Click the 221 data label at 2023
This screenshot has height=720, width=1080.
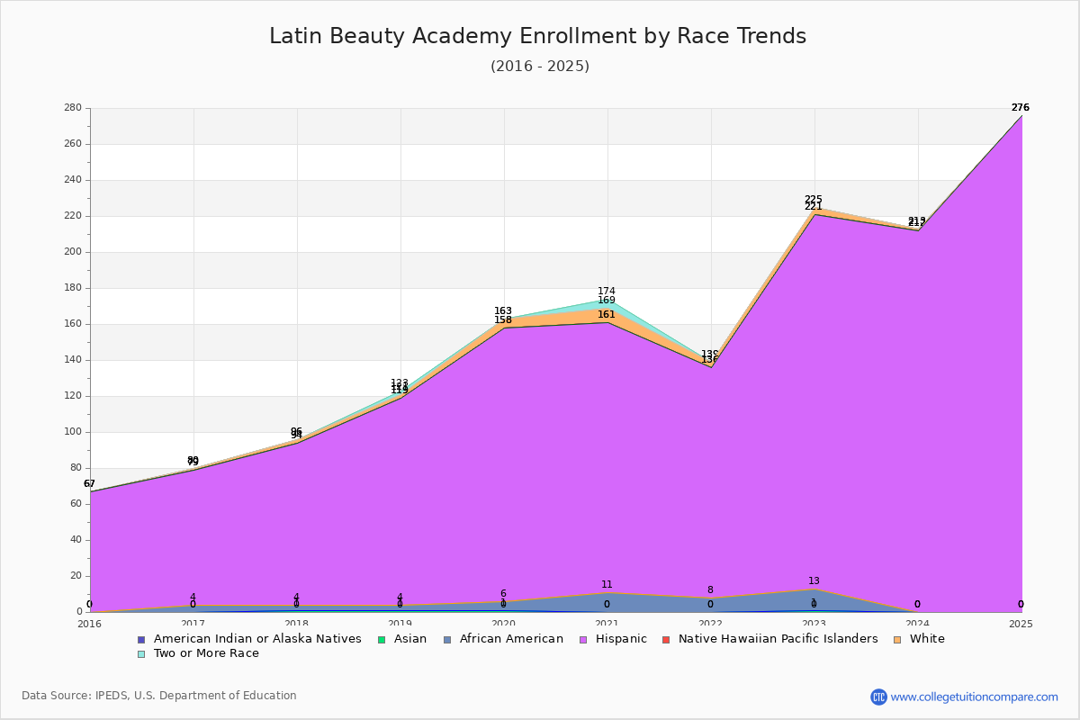[x=814, y=207]
